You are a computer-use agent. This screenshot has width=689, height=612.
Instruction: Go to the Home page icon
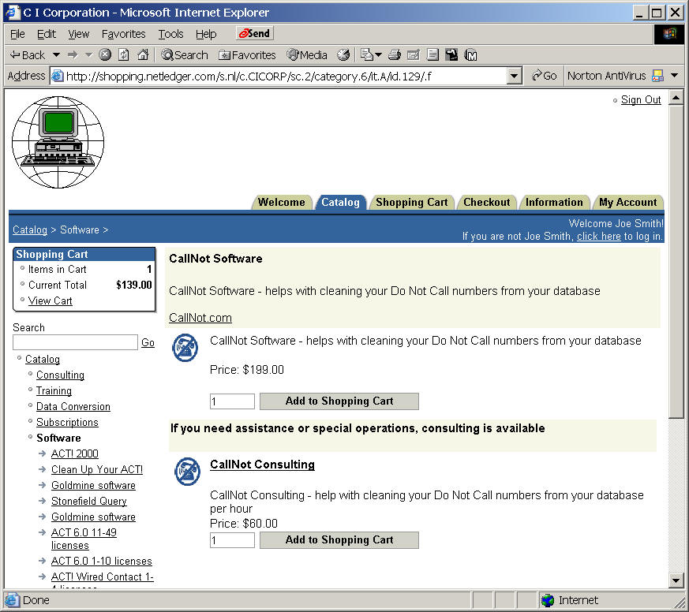click(143, 55)
